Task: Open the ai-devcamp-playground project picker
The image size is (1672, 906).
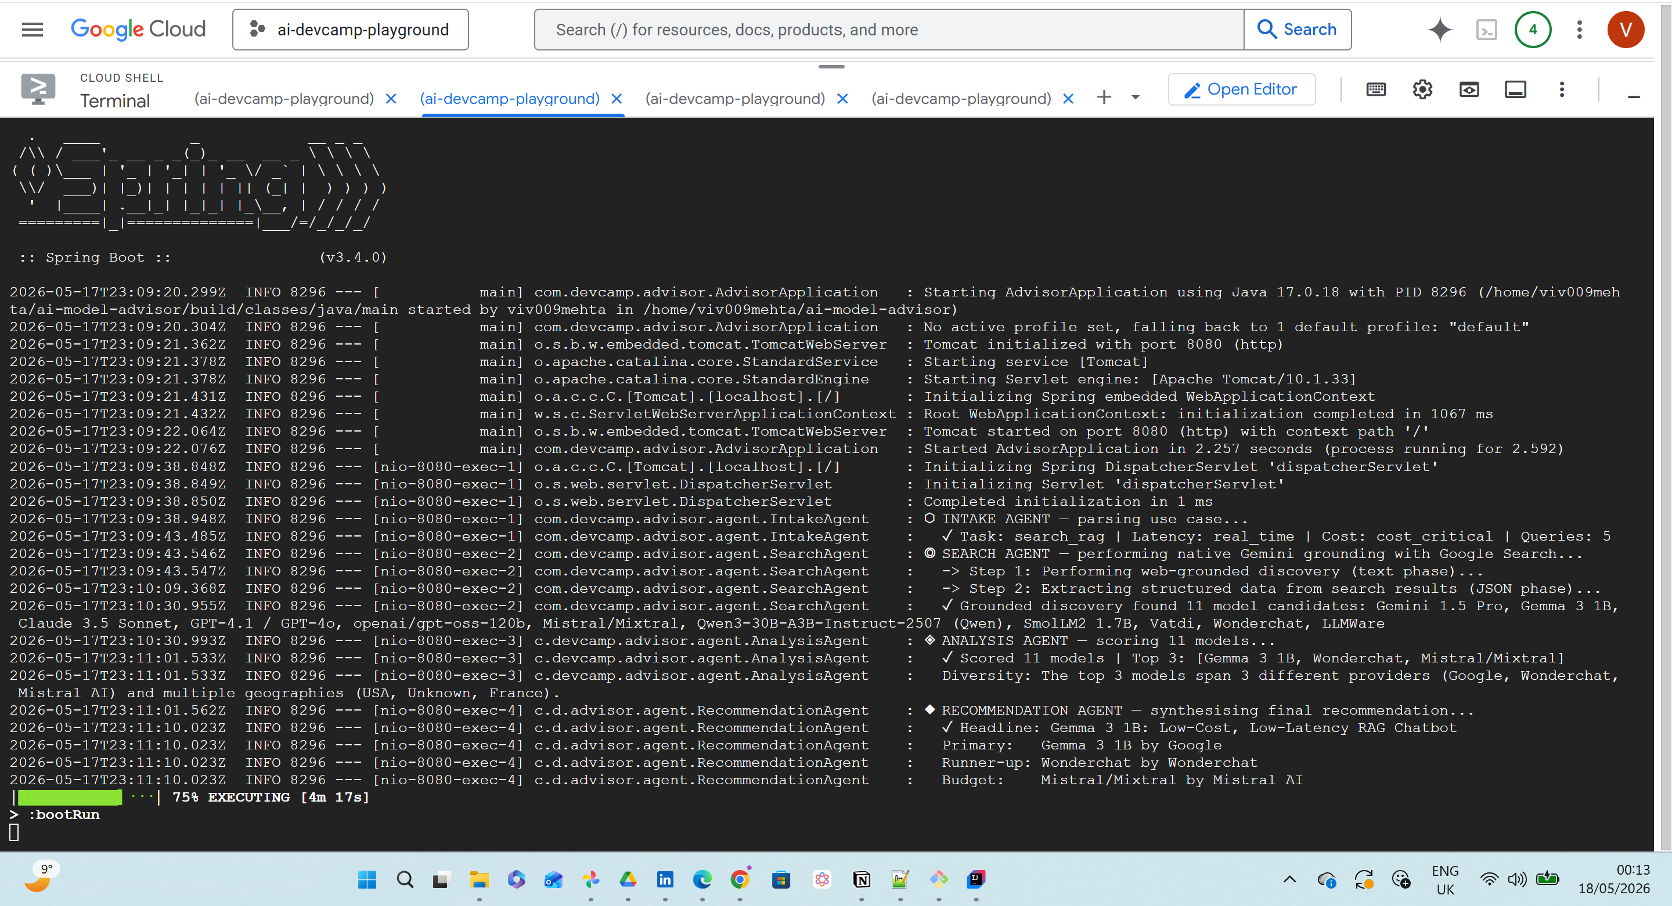Action: coord(351,30)
